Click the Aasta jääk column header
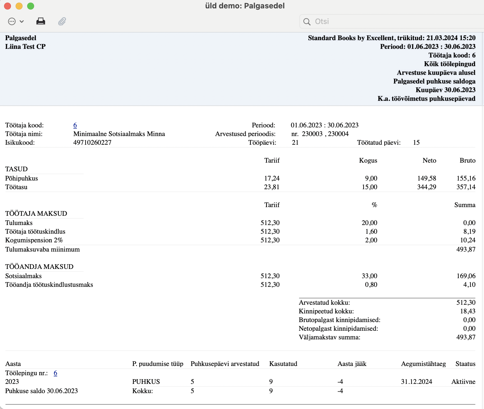This screenshot has height=409, width=484. [x=352, y=364]
